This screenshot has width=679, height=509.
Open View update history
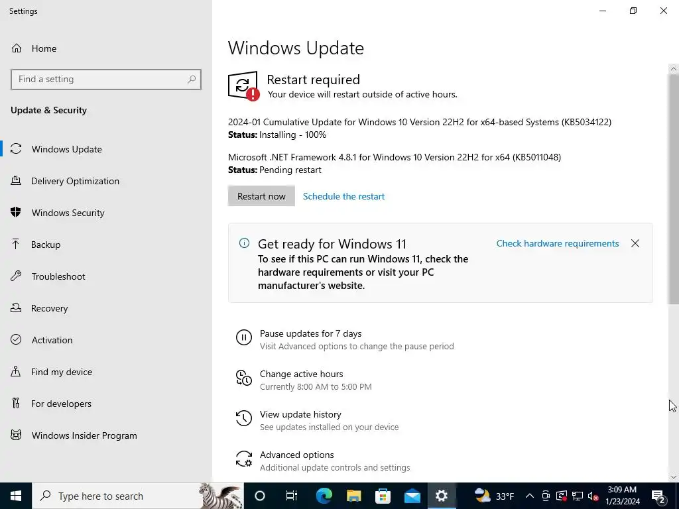pos(300,414)
